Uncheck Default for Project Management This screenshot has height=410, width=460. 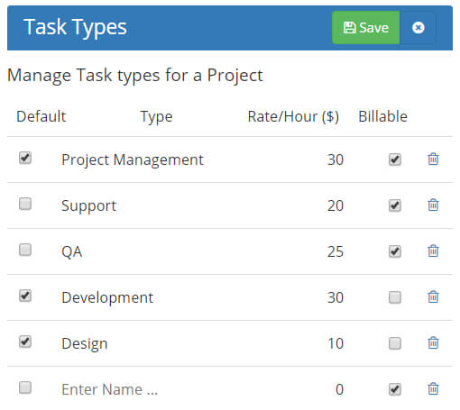(25, 158)
